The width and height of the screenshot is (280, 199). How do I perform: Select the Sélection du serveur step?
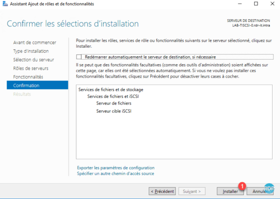pos(34,60)
